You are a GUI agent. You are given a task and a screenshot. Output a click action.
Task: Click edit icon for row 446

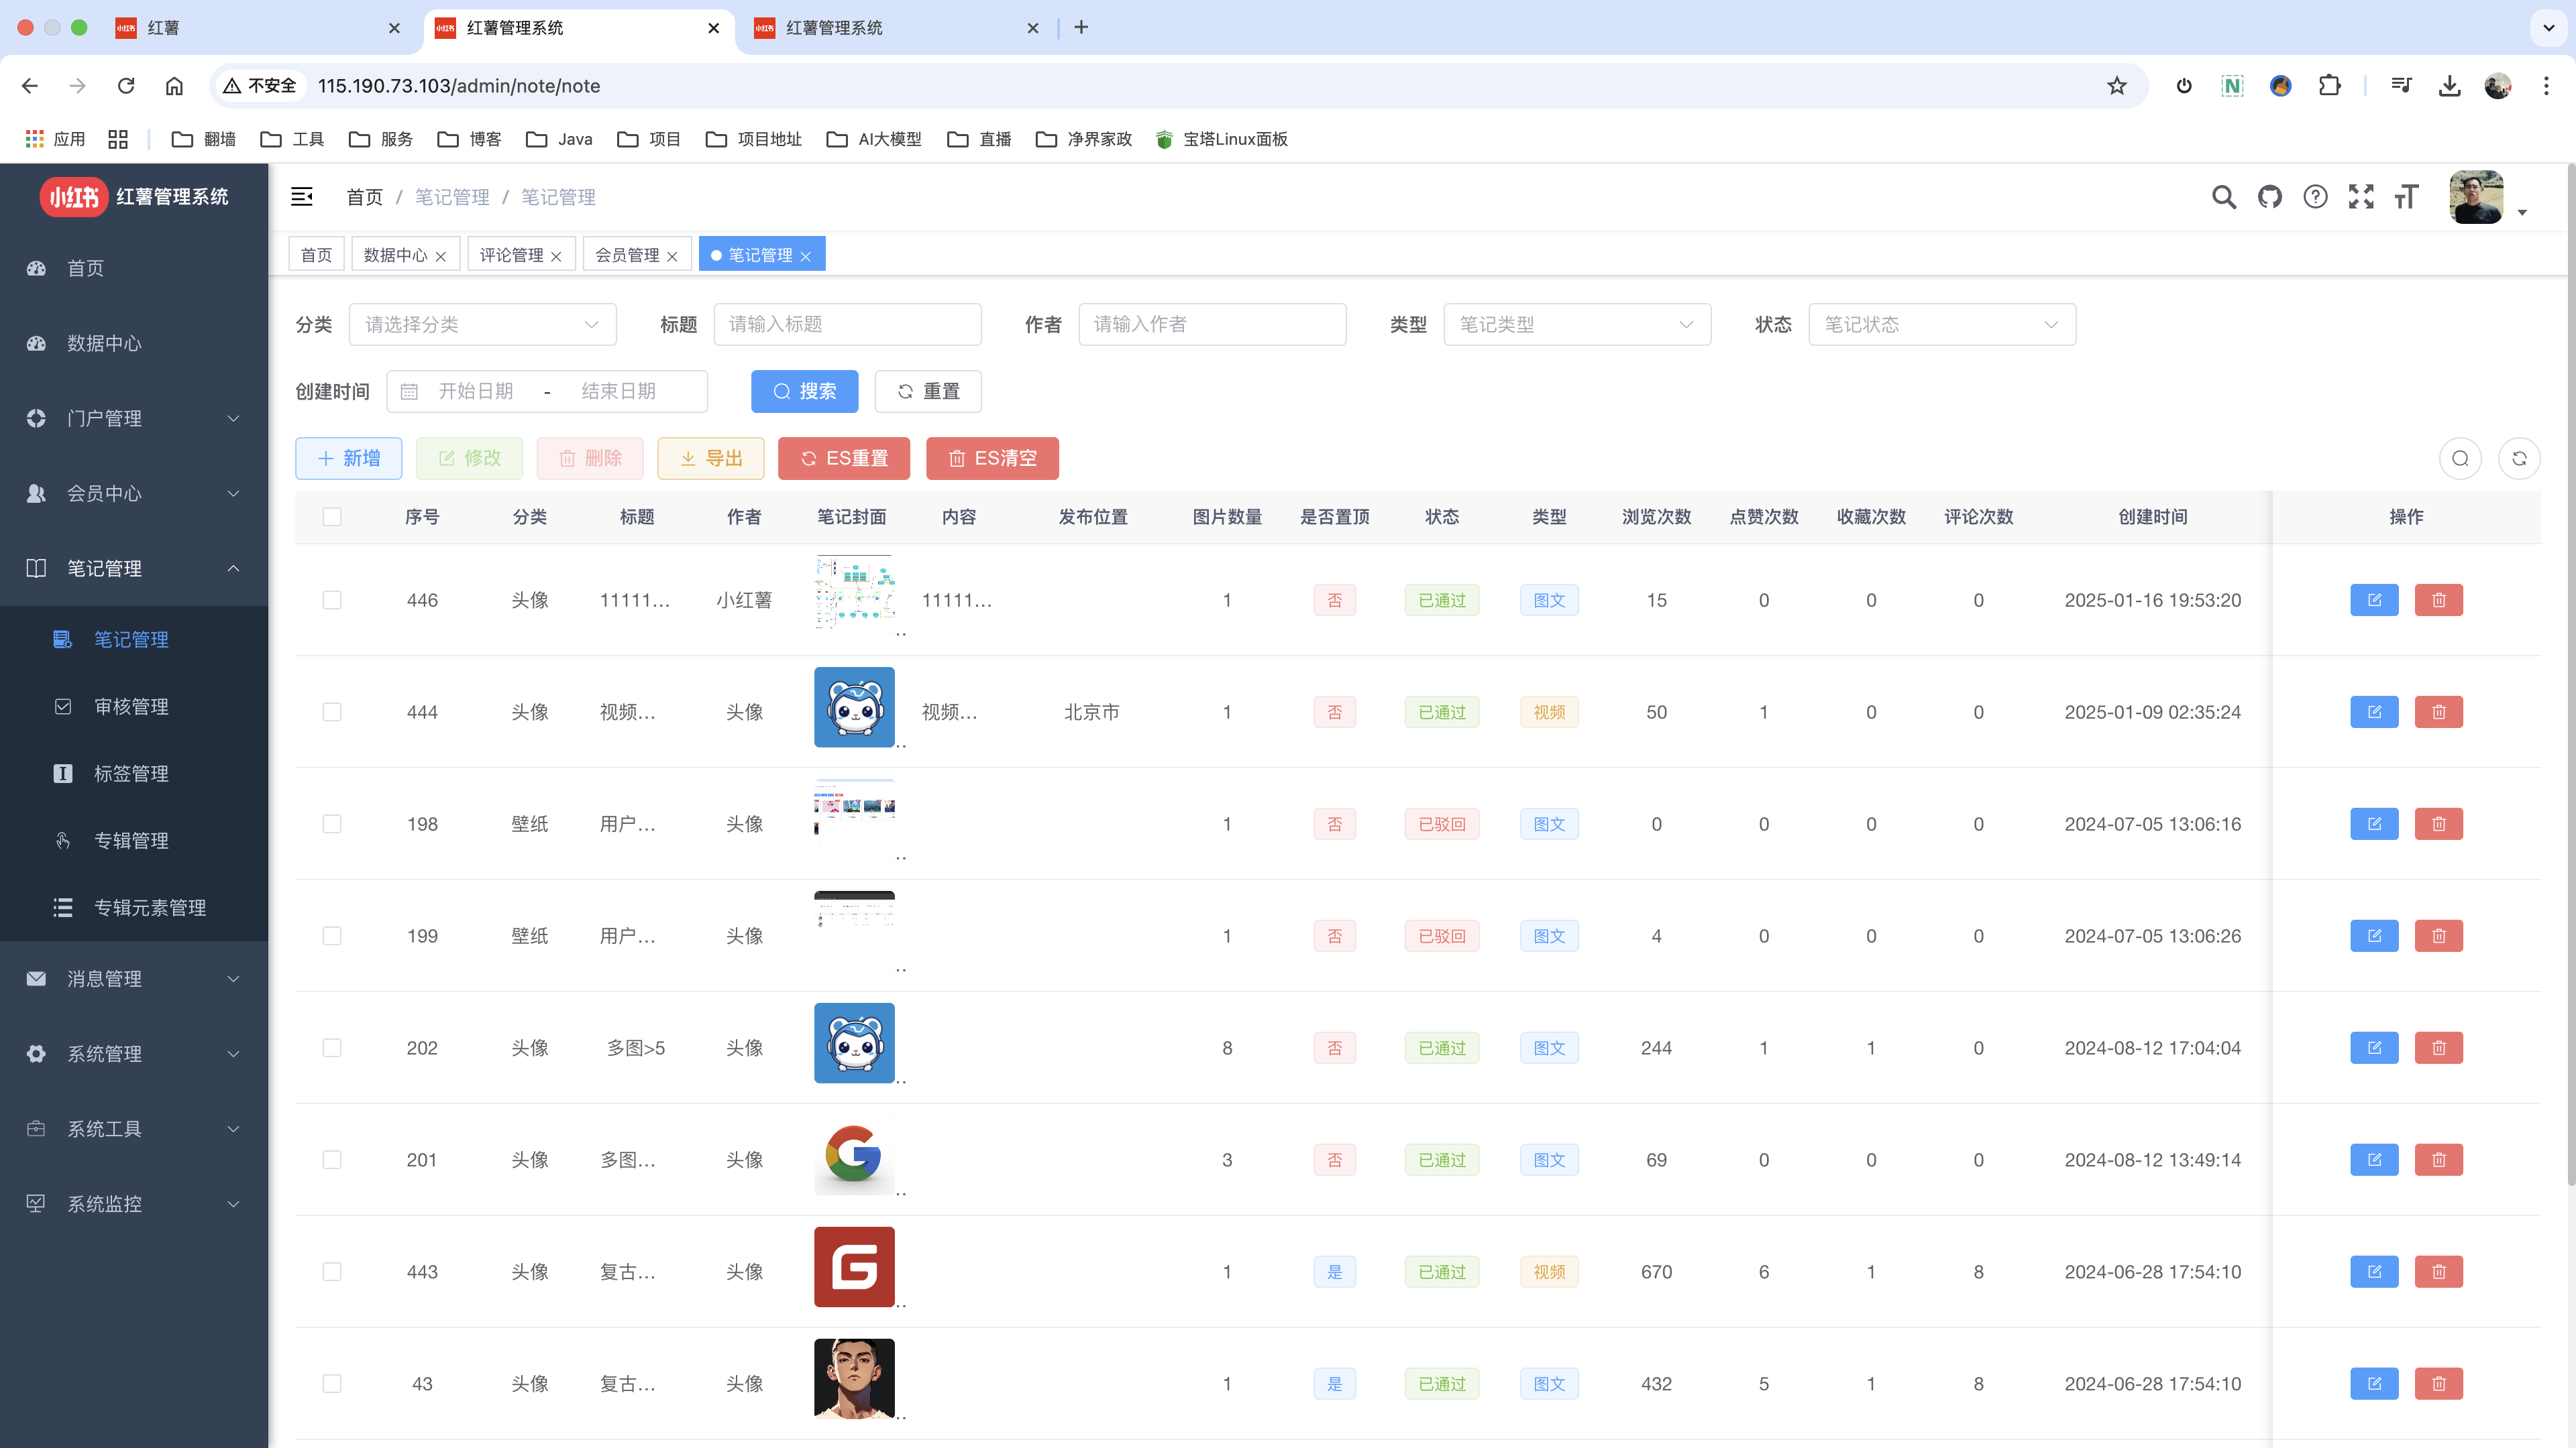tap(2374, 601)
